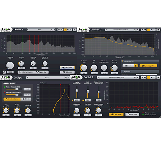The height and width of the screenshot is (145, 161).
Task: Search presets in DeHum 2
Action: [x=51, y=30]
